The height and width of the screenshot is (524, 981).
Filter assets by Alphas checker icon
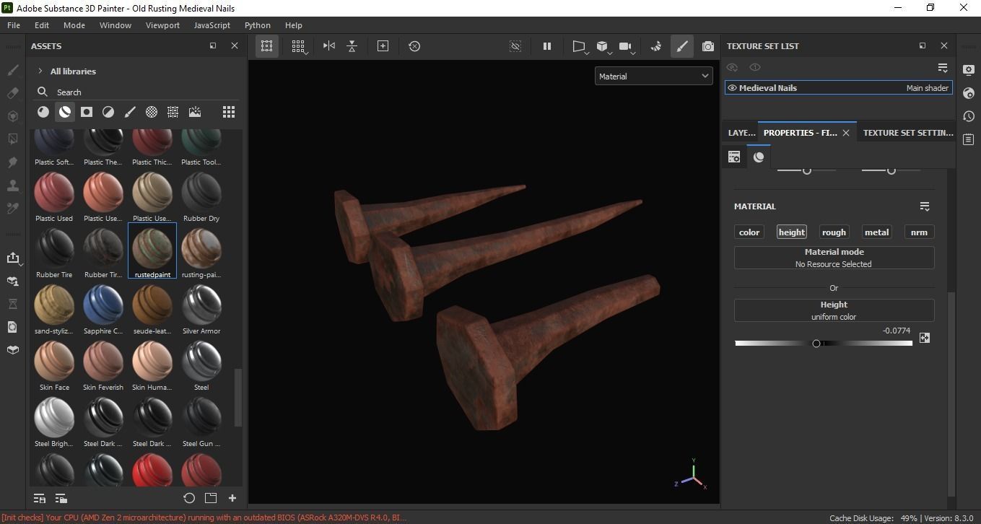point(152,112)
